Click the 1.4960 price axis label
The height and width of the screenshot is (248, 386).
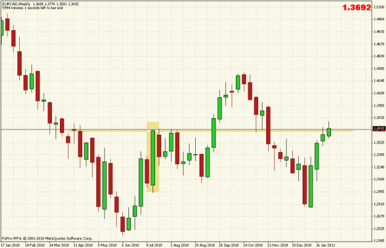379,19
